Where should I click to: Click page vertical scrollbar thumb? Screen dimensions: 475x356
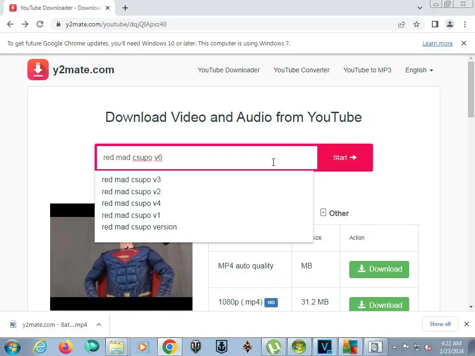pos(471,89)
